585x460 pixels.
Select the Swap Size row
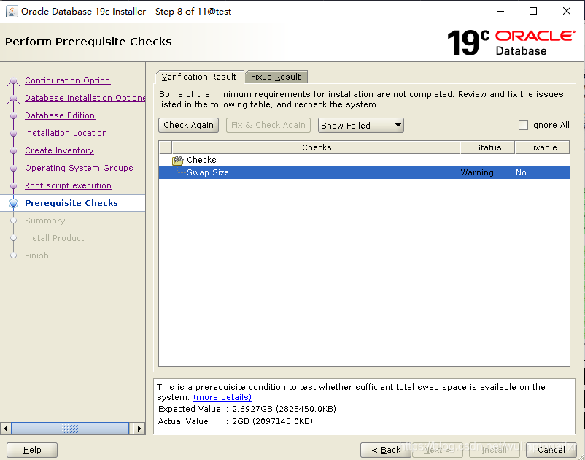click(x=364, y=172)
